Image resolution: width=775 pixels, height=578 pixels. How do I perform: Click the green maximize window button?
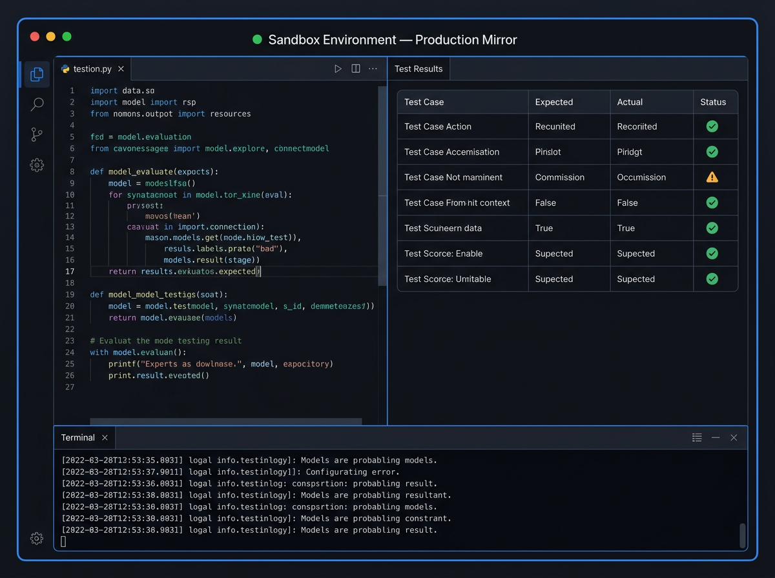[67, 37]
